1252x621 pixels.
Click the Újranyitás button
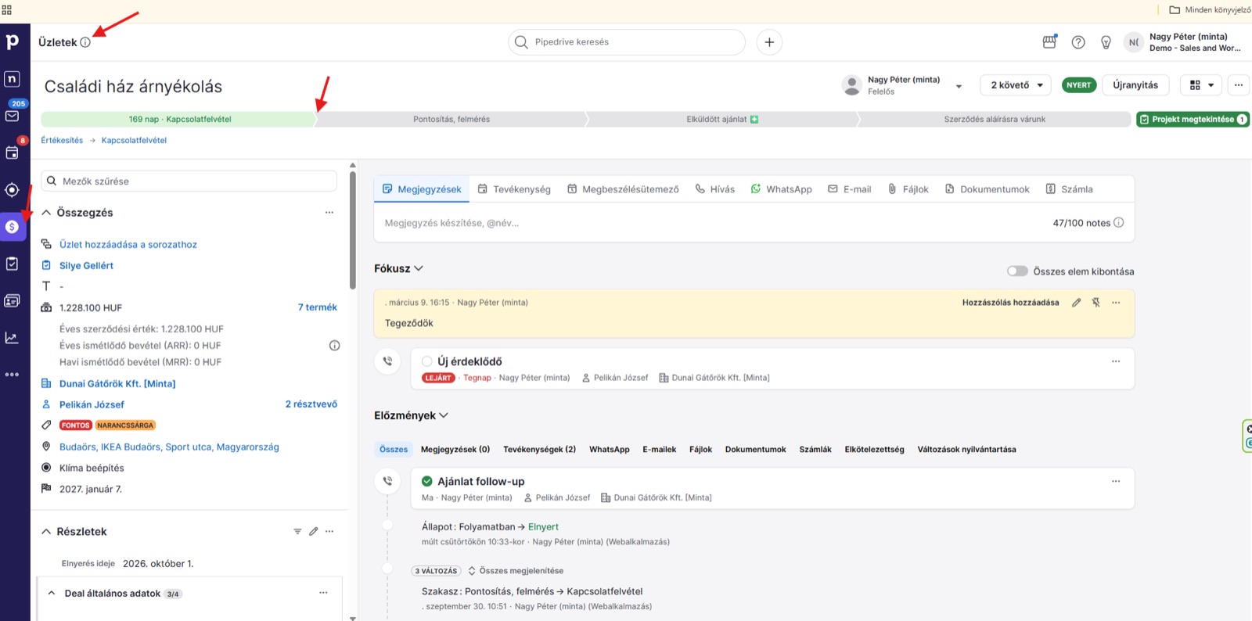click(1135, 85)
